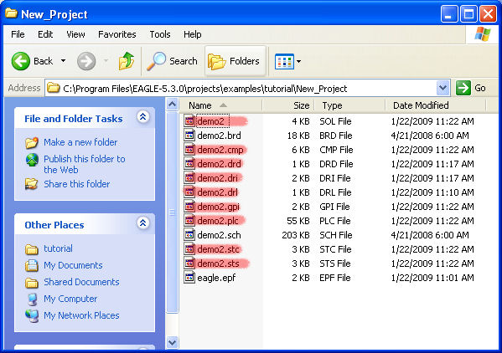Open the Views dropdown arrow
This screenshot has height=353, width=502.
[298, 61]
